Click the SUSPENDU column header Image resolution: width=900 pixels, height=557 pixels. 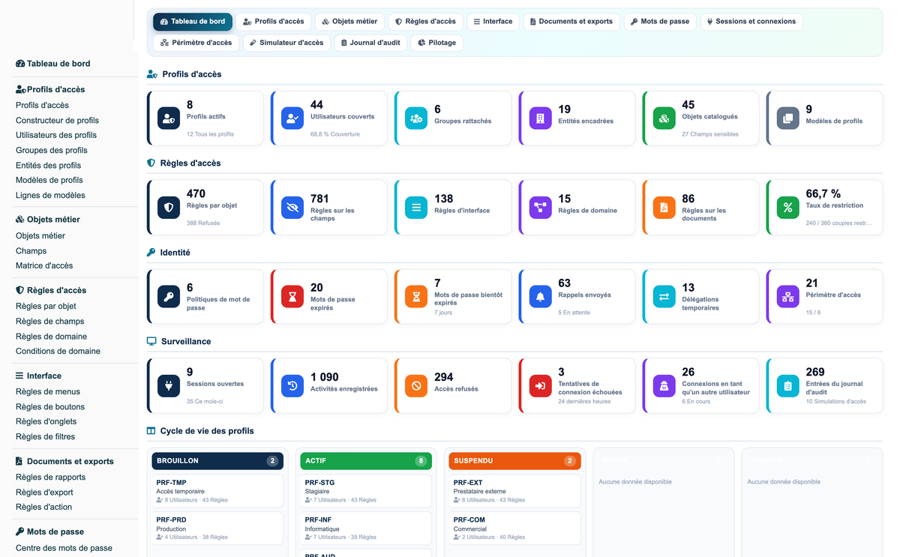pos(514,461)
